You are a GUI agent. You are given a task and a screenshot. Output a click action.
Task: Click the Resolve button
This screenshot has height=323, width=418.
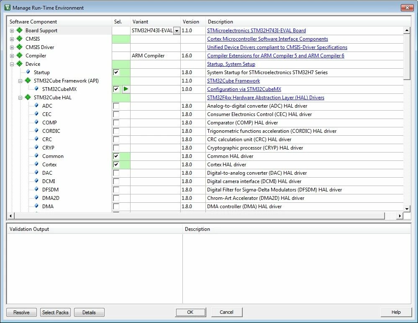point(22,313)
